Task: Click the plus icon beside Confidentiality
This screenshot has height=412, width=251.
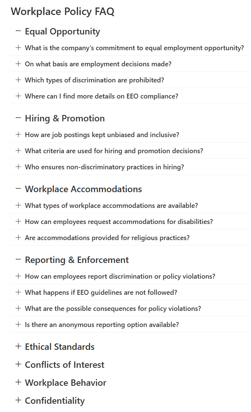Action: coord(18,400)
